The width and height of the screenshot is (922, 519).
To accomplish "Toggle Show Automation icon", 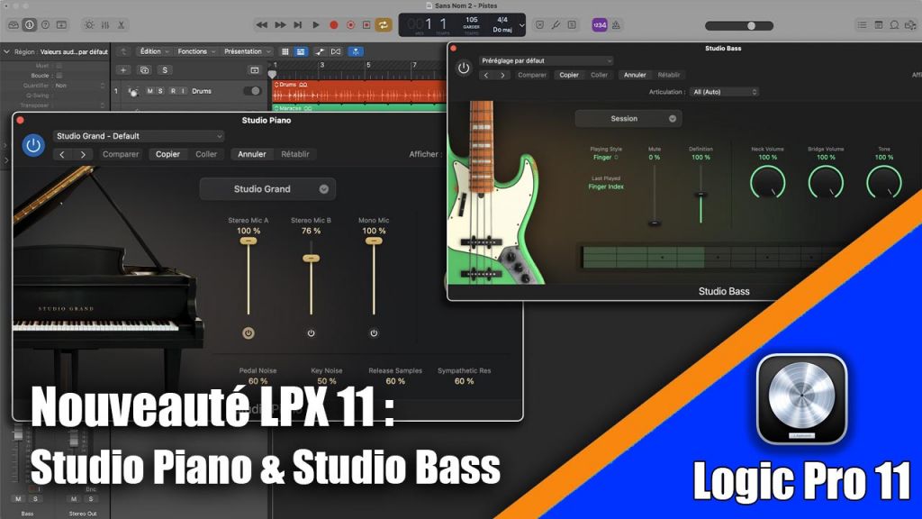I will tap(320, 51).
